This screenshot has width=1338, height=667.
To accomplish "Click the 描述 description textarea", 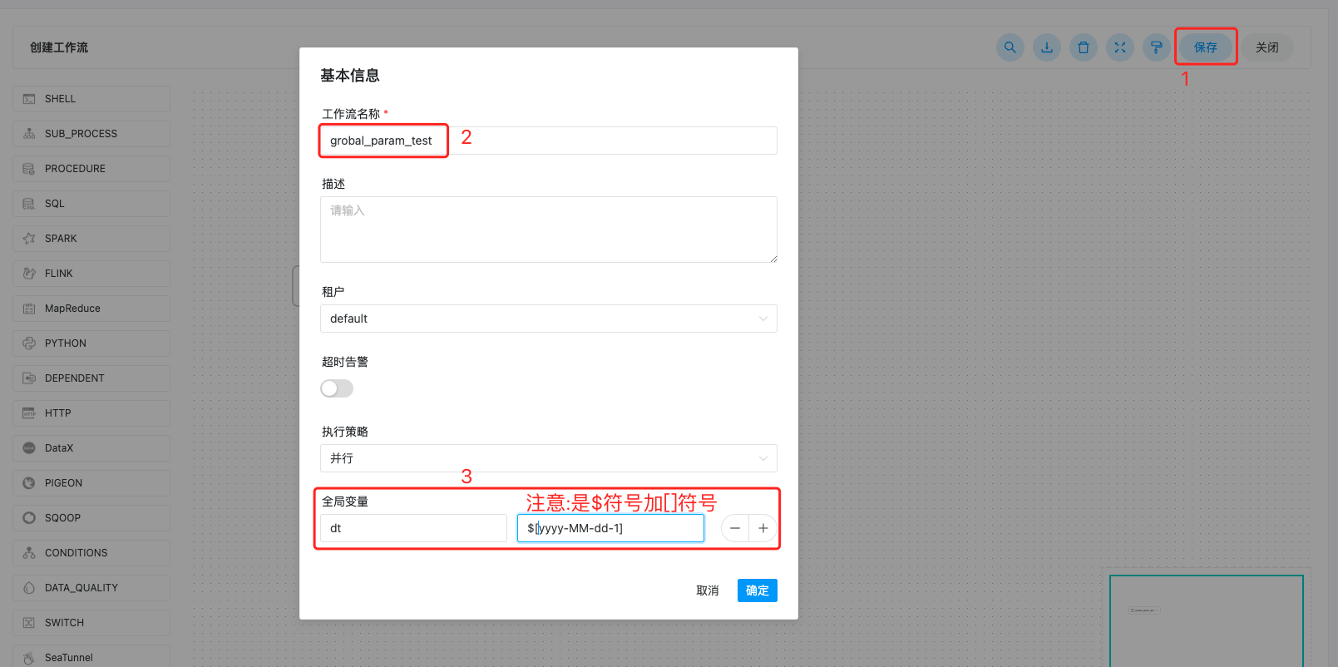I will coord(549,230).
